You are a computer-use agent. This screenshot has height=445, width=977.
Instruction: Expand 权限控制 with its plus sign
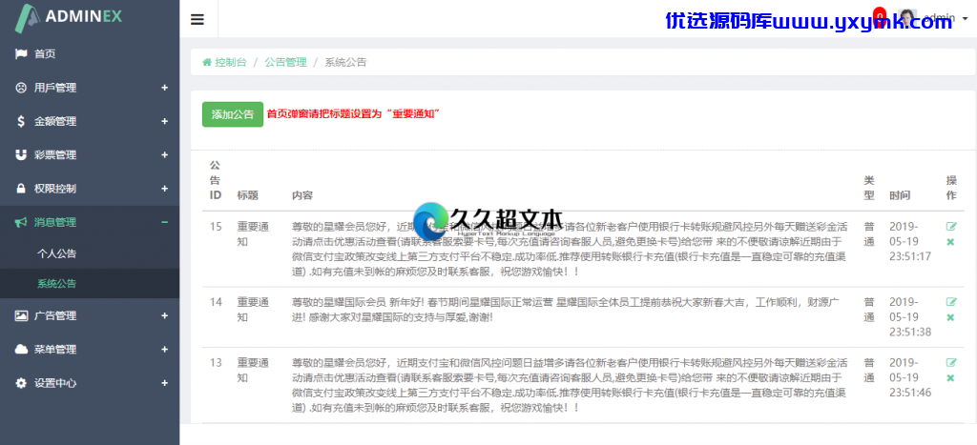pyautogui.click(x=164, y=188)
